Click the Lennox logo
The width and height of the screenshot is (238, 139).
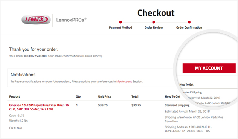pyautogui.click(x=36, y=20)
